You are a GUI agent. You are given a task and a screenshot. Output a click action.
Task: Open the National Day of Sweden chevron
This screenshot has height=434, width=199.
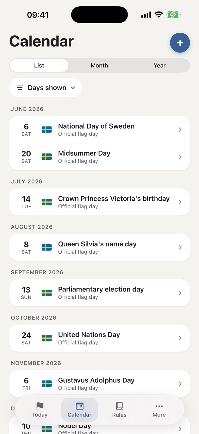click(180, 130)
